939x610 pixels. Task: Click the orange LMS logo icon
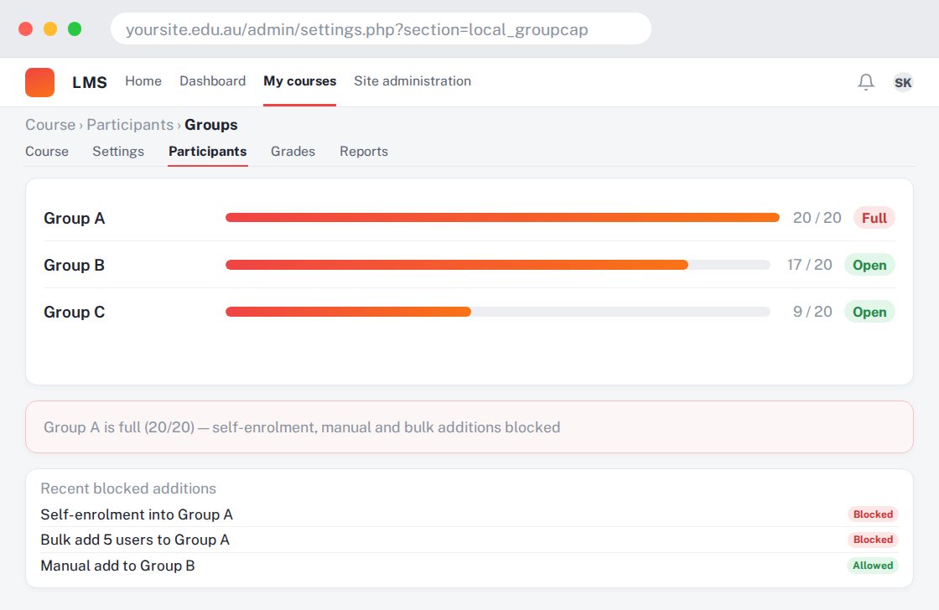(x=39, y=82)
